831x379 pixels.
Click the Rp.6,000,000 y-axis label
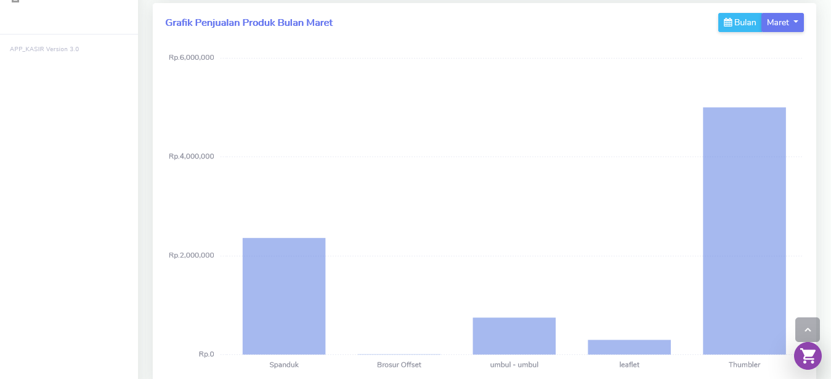(x=192, y=58)
